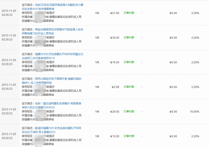Click the 02:20:23 timestamp in the ¥12.00 row
This screenshot has height=147, width=209.
(x=9, y=136)
